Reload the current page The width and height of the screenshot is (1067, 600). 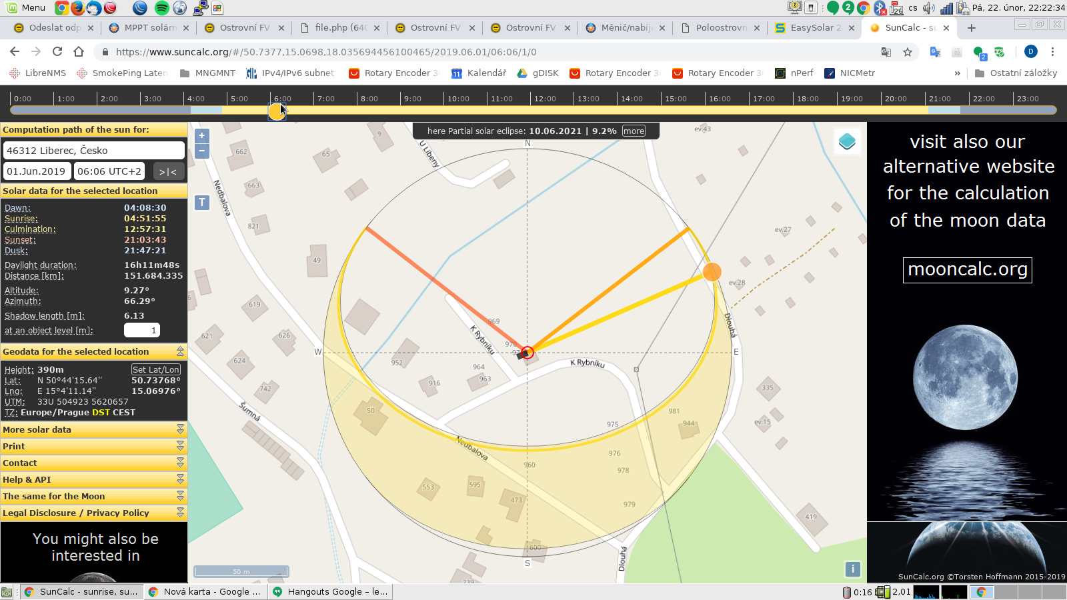(57, 52)
